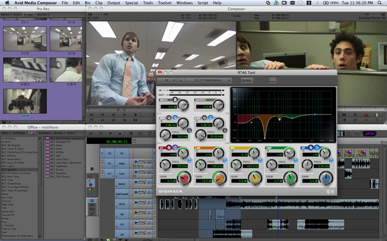Viewport: 387px width, 241px height.
Task: Click the LF frequency value field
Action: (180, 166)
